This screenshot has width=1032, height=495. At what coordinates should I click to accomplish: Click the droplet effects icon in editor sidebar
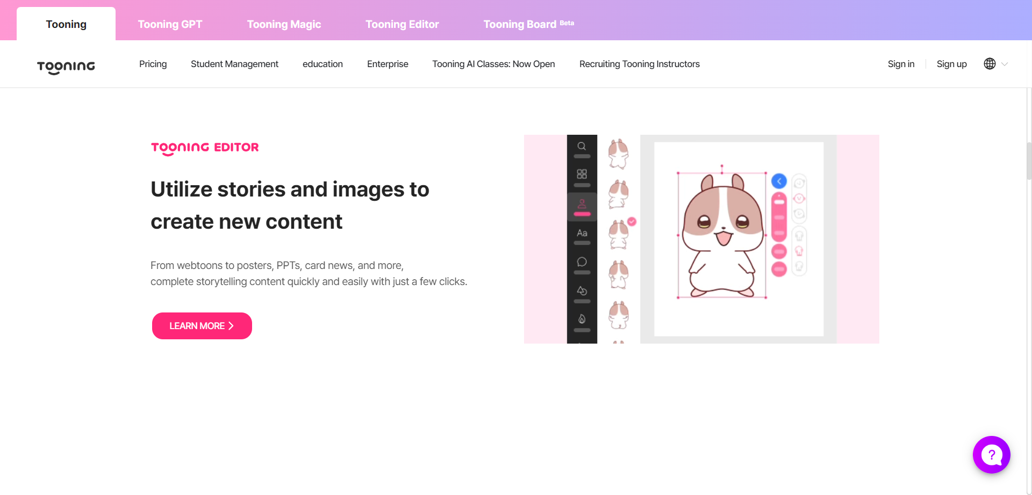coord(582,319)
